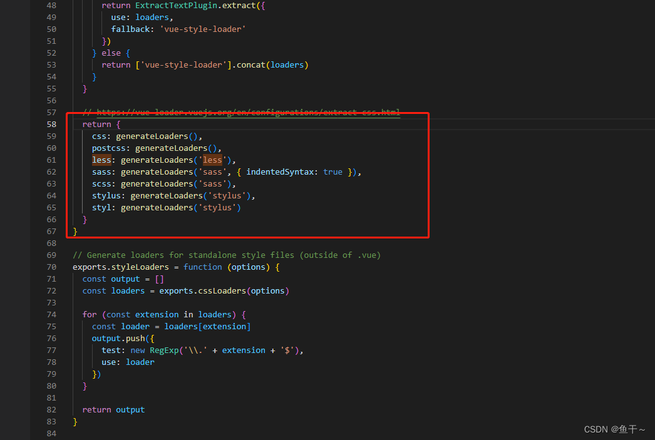This screenshot has height=440, width=655.
Task: Click the 'stylus' key on line 64
Action: point(106,196)
